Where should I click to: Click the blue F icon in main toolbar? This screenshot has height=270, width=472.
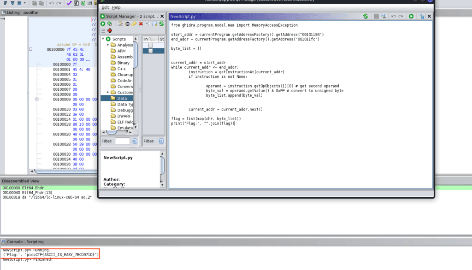(x=6, y=3)
